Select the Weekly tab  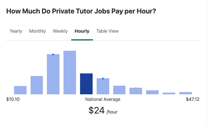[x=60, y=31]
